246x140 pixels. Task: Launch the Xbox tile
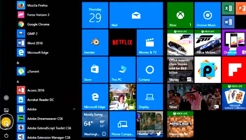pyautogui.click(x=180, y=15)
